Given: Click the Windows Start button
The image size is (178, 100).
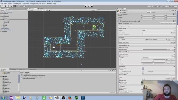Looking at the screenshot, I should pos(3,98).
